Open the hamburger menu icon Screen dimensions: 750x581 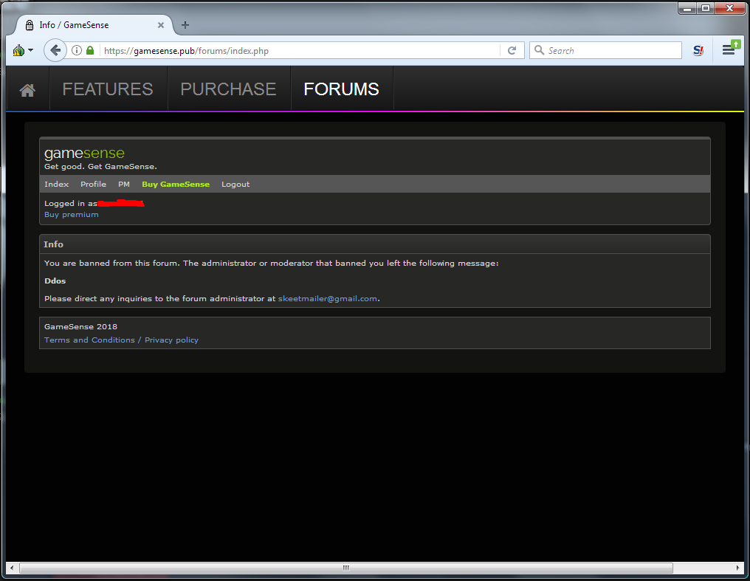tap(729, 49)
